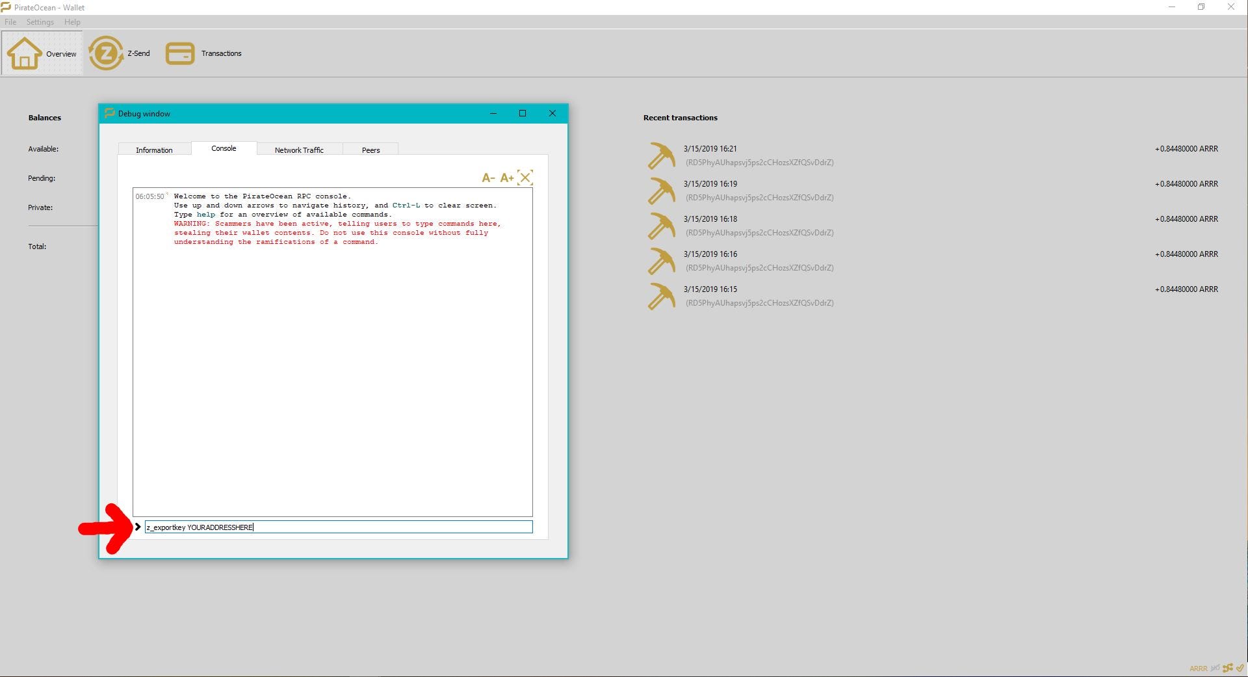The image size is (1248, 677).
Task: Click the pickaxe icon for the 16:21 transaction
Action: pos(661,156)
